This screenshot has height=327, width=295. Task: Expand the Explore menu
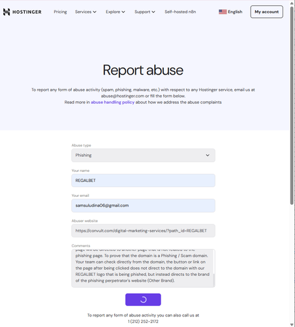(x=116, y=12)
